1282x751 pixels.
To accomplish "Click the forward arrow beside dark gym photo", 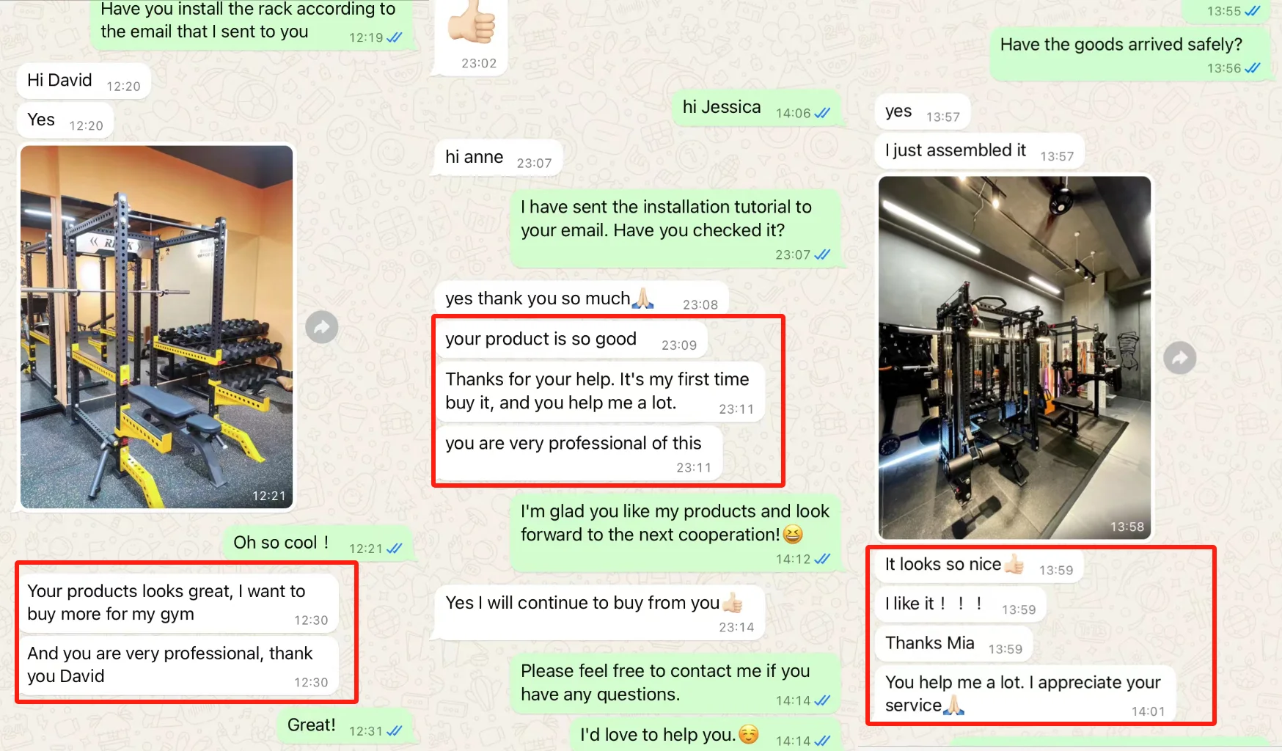I will [x=1179, y=358].
